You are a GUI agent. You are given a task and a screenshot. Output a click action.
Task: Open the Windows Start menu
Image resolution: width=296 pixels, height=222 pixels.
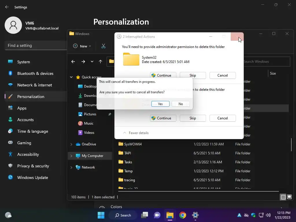(x=101, y=215)
